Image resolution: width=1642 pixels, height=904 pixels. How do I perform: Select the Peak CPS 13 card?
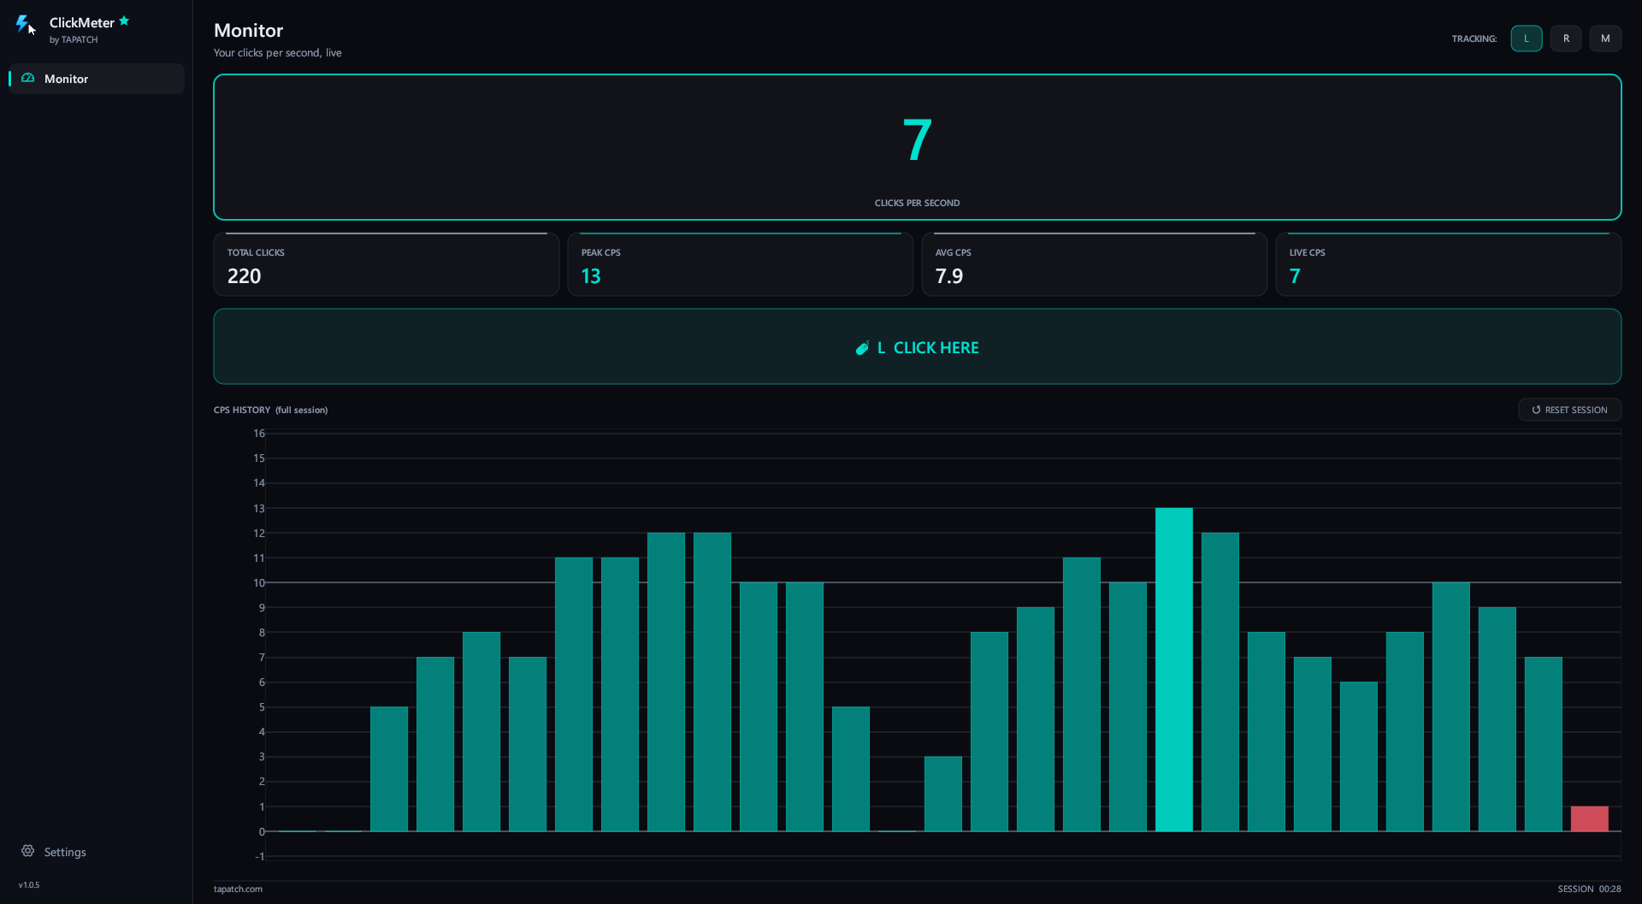click(741, 264)
